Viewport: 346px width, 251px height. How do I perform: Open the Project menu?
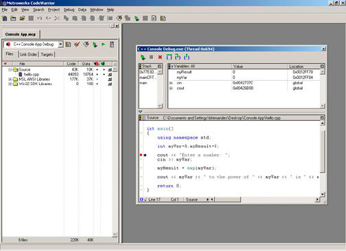(x=54, y=10)
